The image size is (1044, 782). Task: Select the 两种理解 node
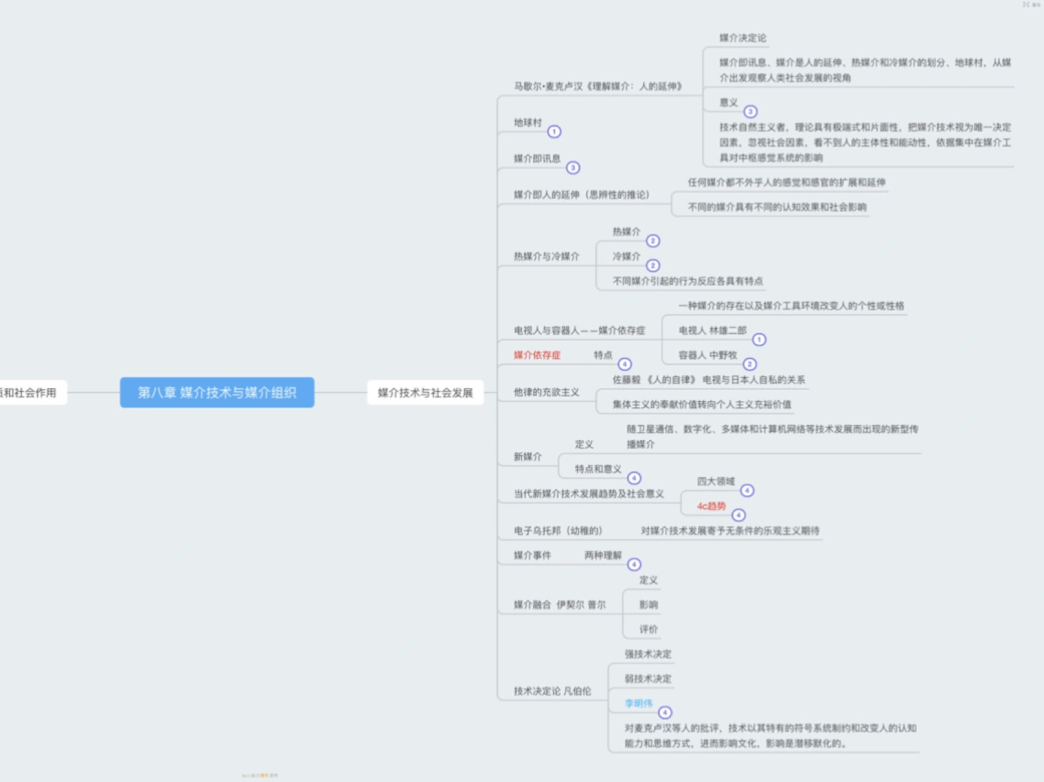(x=603, y=555)
